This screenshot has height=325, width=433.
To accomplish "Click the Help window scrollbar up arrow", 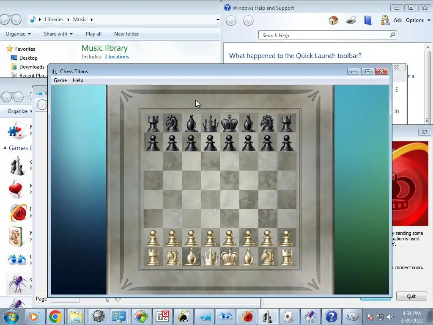I will click(428, 47).
